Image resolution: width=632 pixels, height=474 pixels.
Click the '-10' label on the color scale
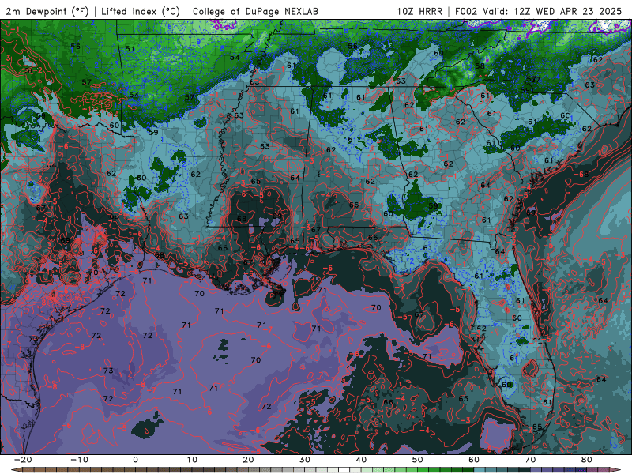[79, 460]
